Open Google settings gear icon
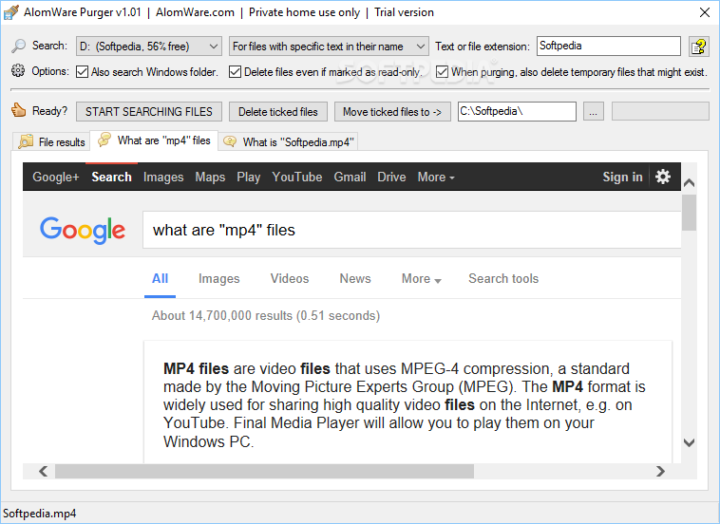Screen dimensions: 720x524 click(663, 177)
